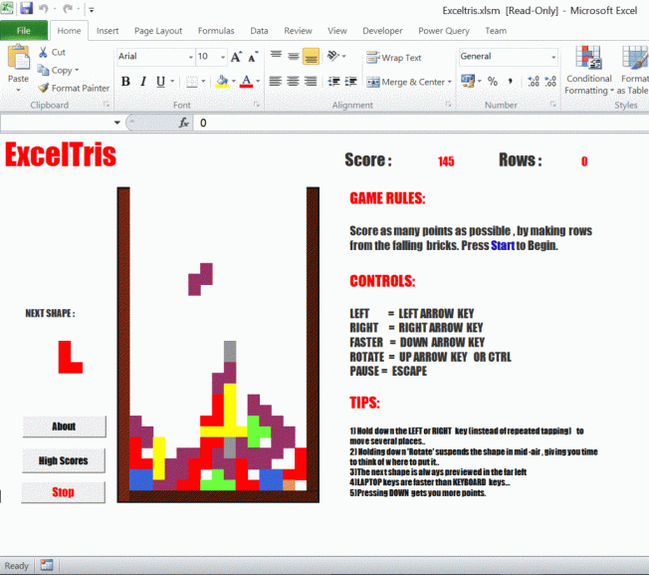649x575 pixels.
Task: Stop the game with Stop button
Action: coord(63,492)
